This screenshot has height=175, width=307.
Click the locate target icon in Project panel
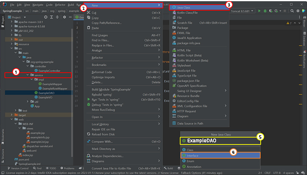click(x=46, y=17)
